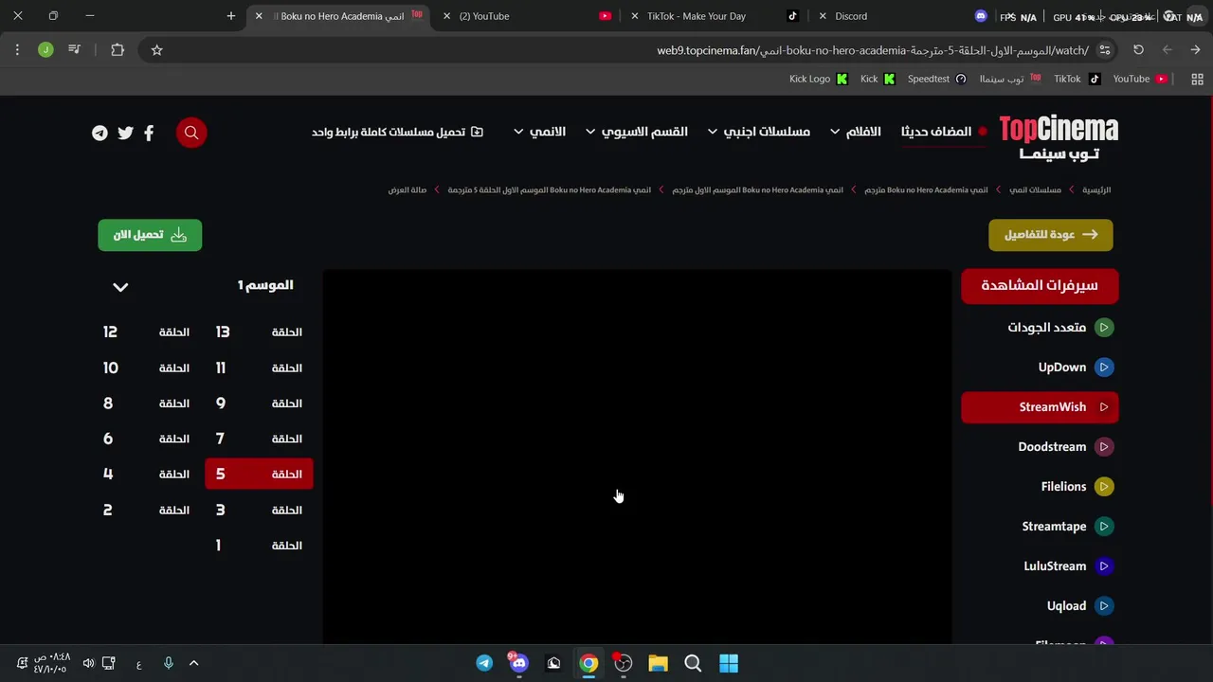Open Telegram from the Windows taskbar
This screenshot has width=1213, height=682.
click(x=484, y=663)
